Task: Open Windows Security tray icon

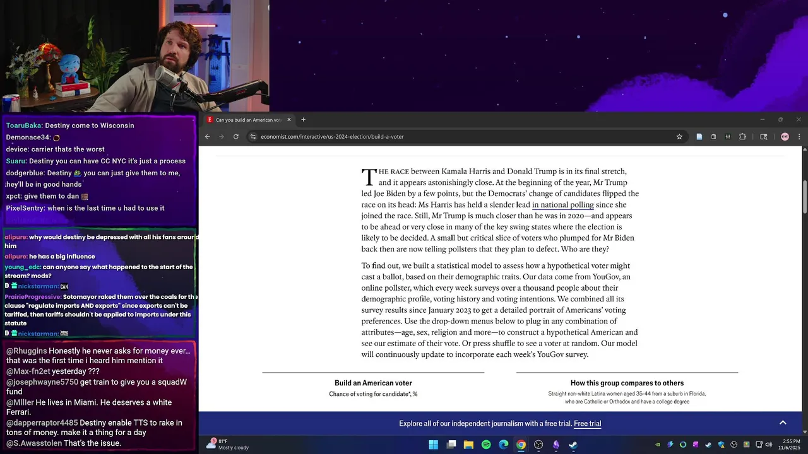Action: 721,445
